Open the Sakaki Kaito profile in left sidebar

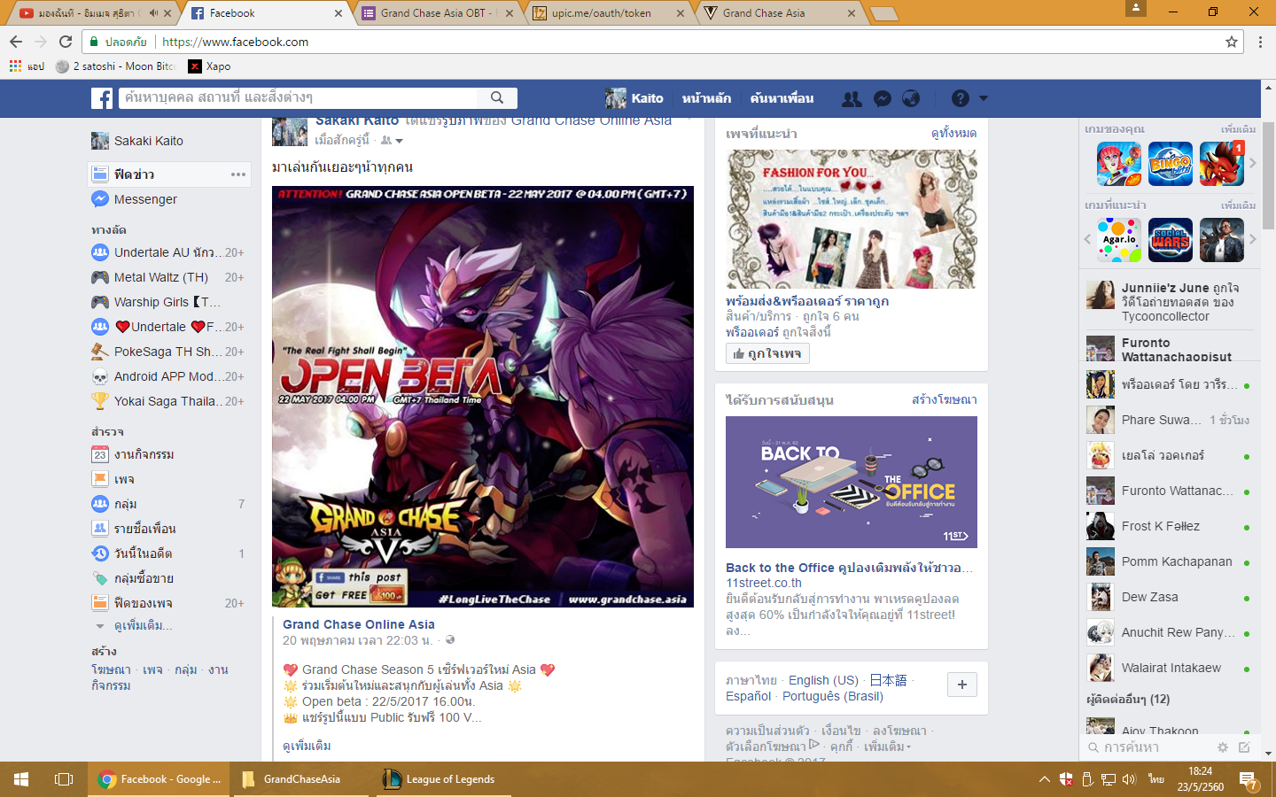click(137, 141)
